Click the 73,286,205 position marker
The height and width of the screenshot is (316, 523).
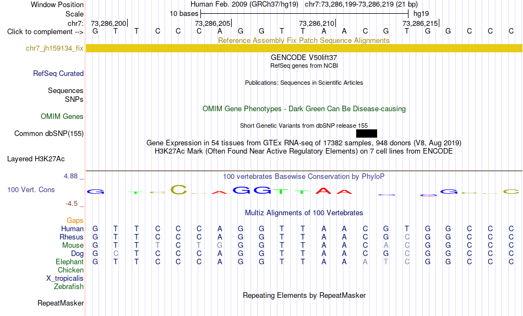[x=213, y=23]
